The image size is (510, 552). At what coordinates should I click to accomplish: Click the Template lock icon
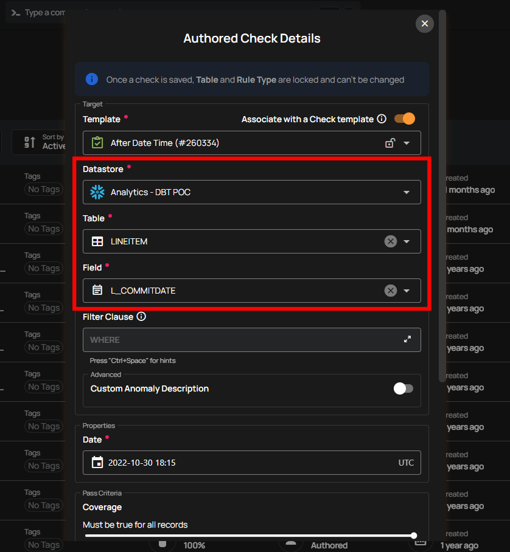[x=390, y=143]
